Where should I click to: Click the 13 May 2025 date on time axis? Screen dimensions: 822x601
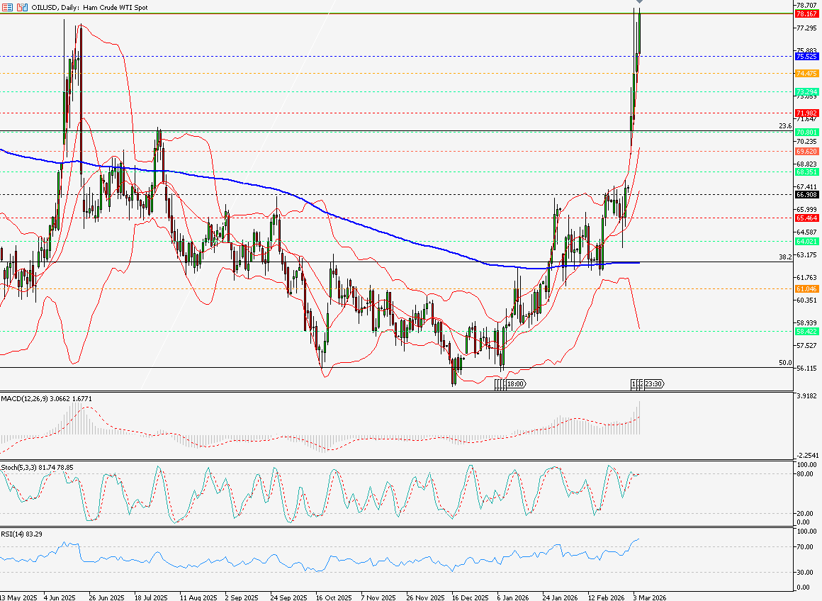pos(17,596)
